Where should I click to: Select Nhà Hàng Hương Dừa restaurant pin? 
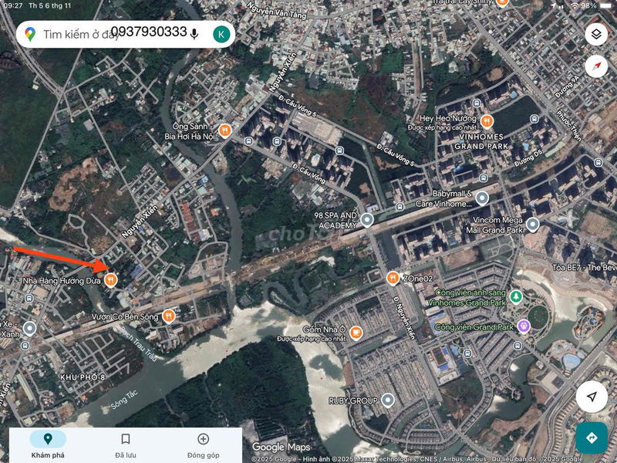(x=112, y=279)
